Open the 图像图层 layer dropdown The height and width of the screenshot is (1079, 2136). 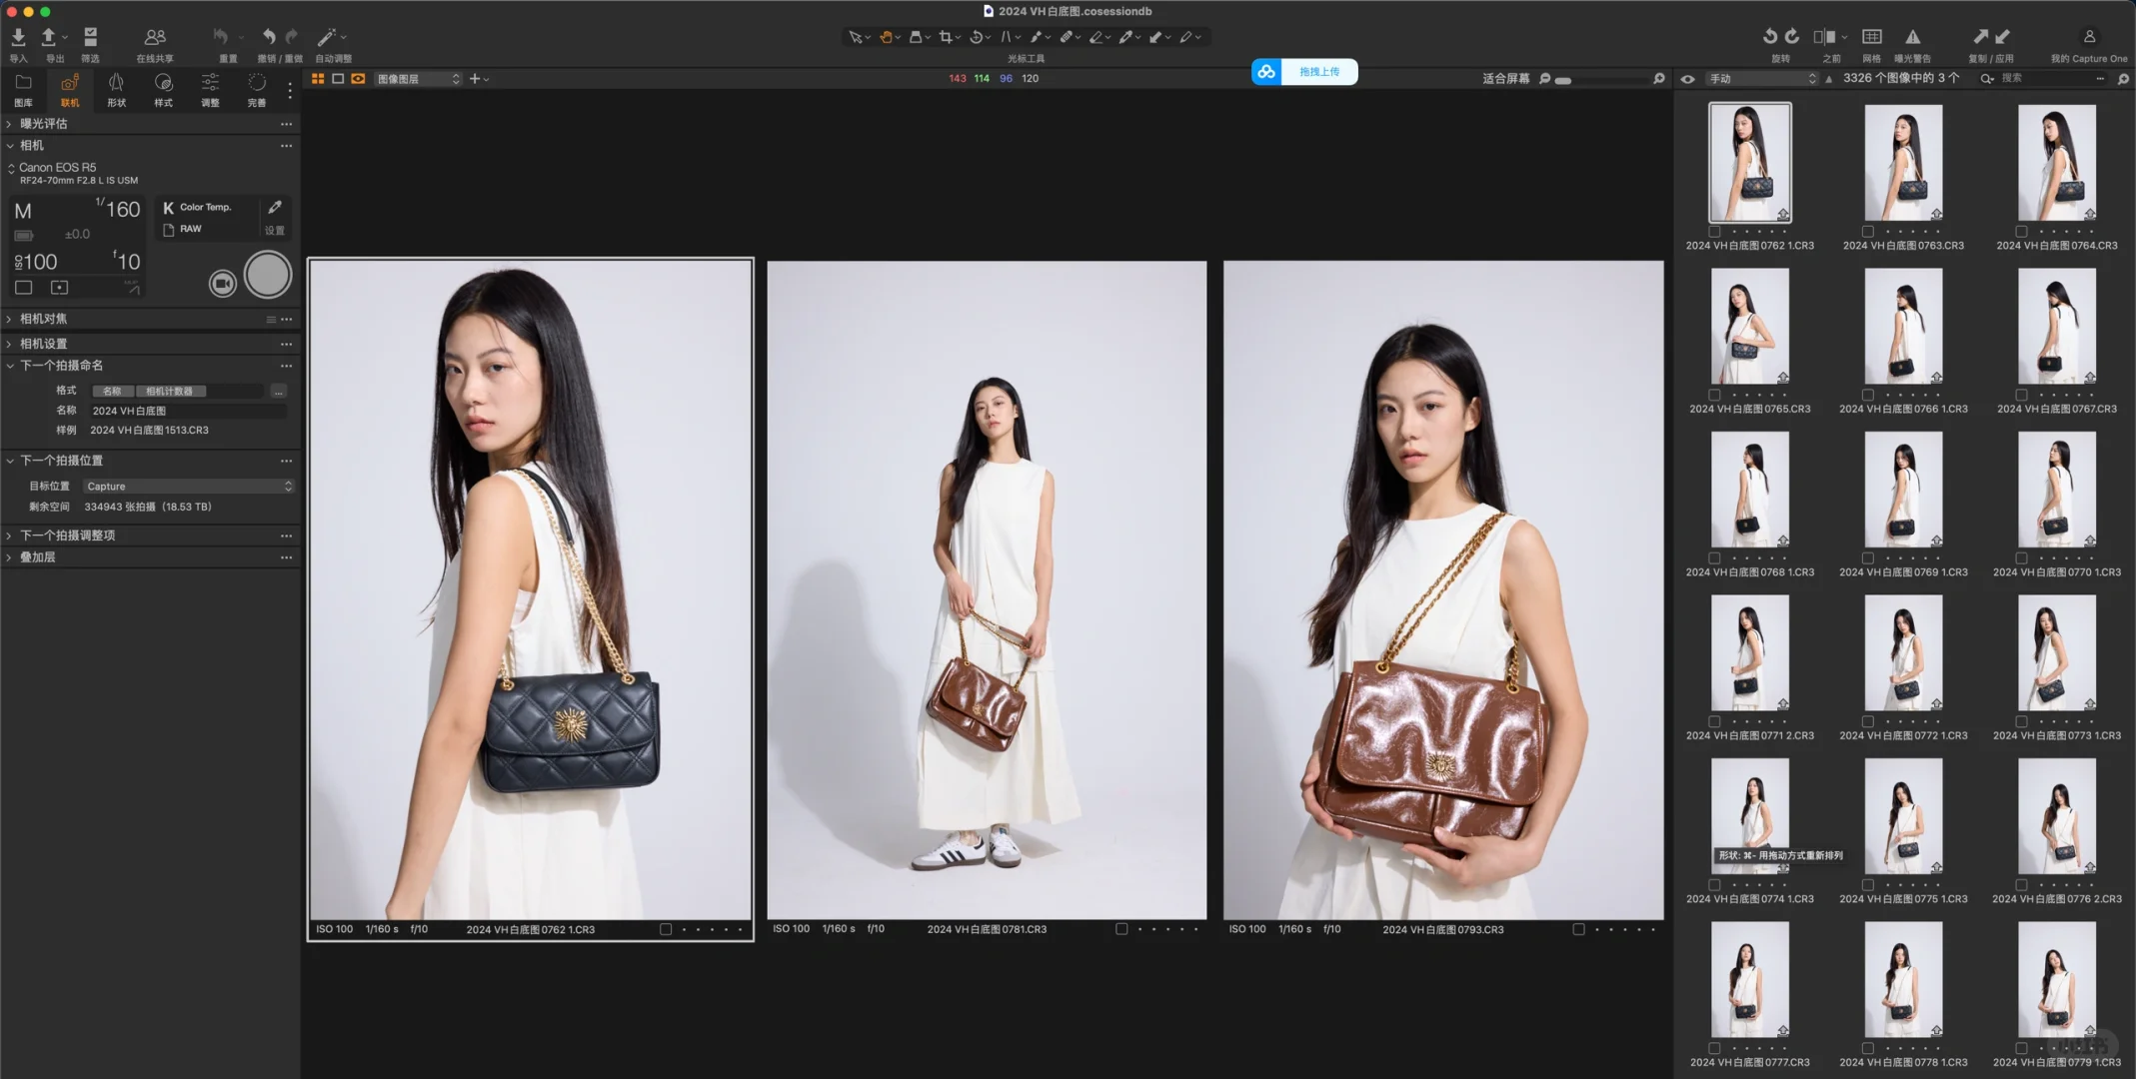tap(418, 79)
